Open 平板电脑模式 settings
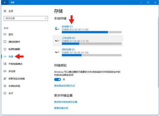Viewport: 160px width, 116px height. [15, 64]
